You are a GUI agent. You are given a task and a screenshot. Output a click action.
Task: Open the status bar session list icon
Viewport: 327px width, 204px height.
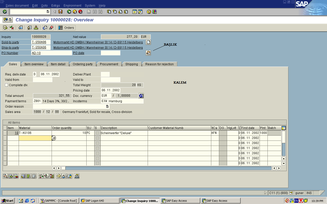coord(291,193)
